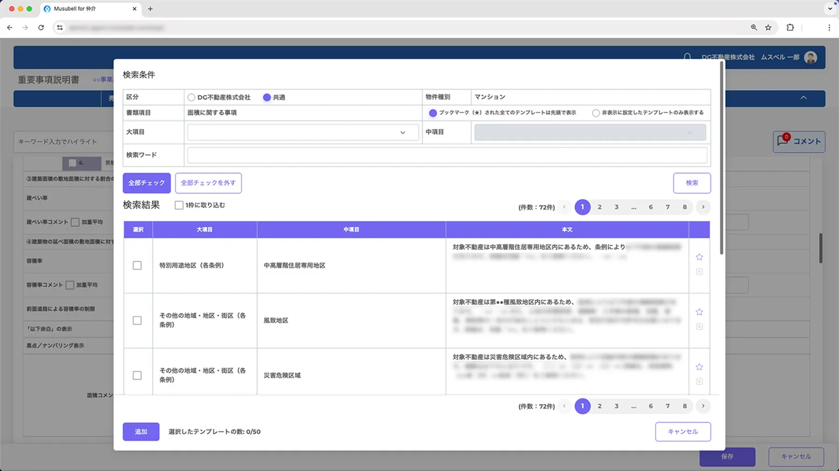Viewport: 839px width, 471px height.
Task: Go to page 2 in top pagination
Action: pos(600,207)
